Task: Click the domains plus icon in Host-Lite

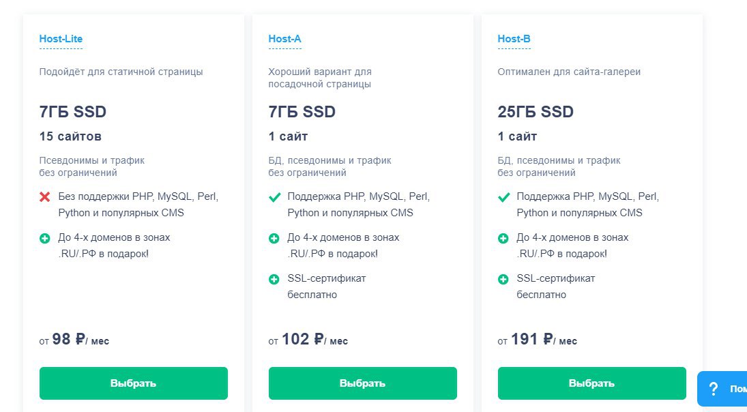Action: 45,239
